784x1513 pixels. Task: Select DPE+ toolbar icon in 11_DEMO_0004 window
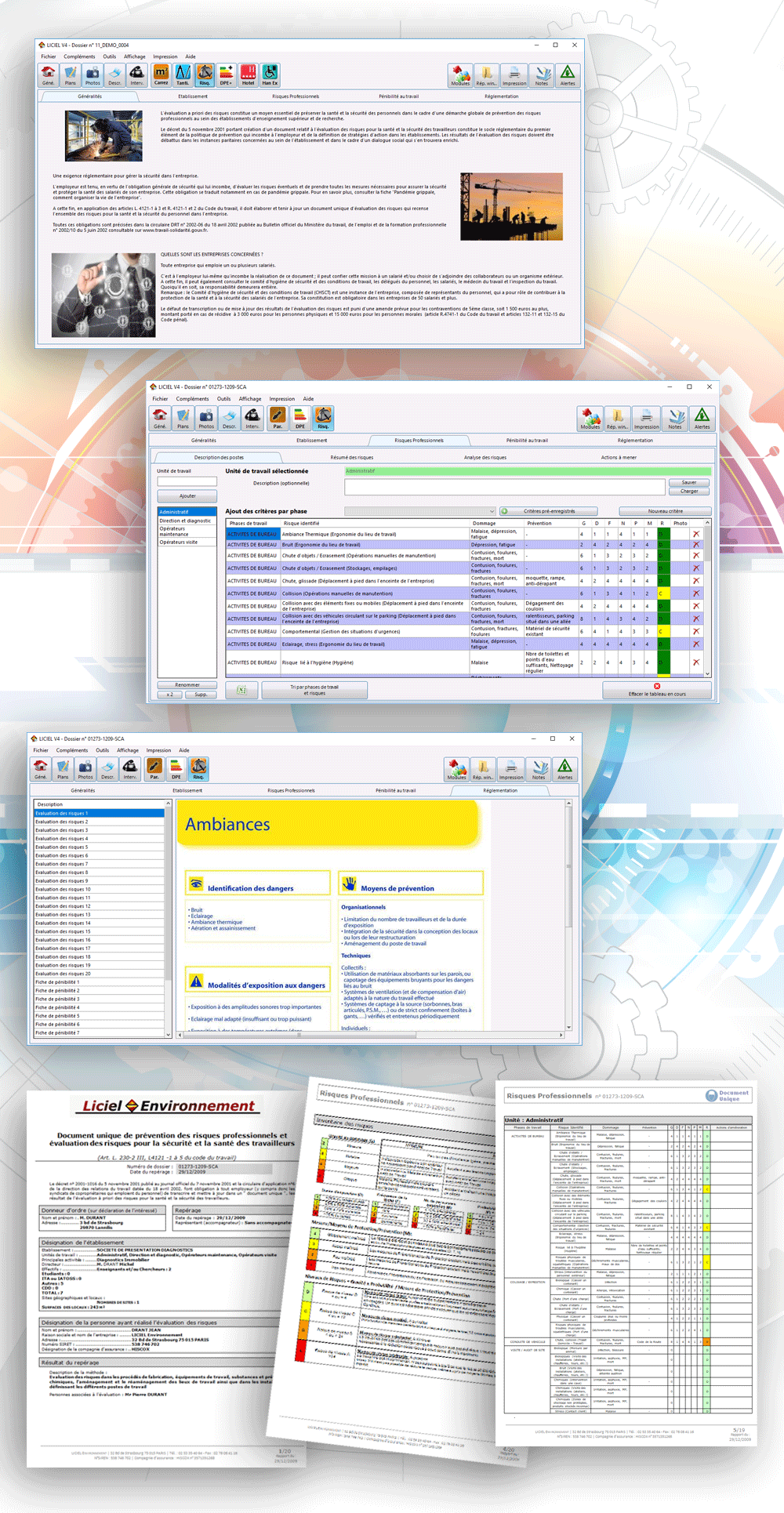point(227,75)
